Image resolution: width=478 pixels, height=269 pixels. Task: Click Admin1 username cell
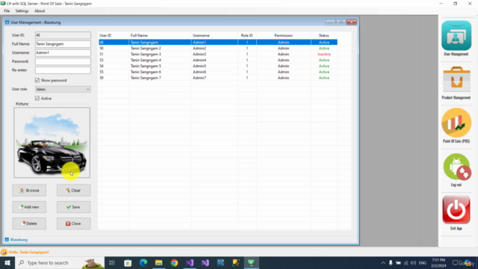[214, 43]
